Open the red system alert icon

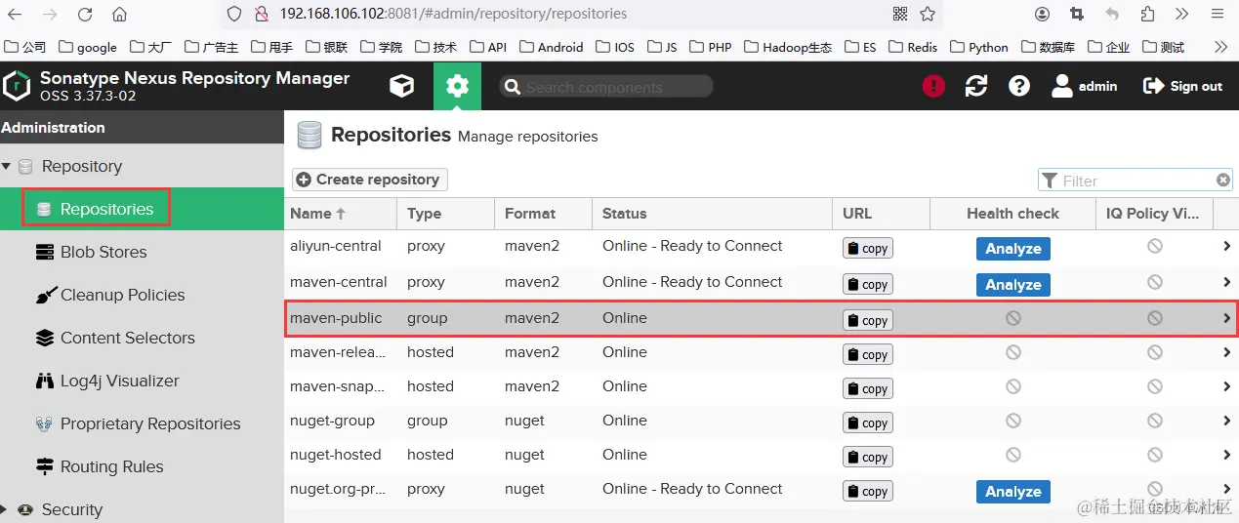933,86
